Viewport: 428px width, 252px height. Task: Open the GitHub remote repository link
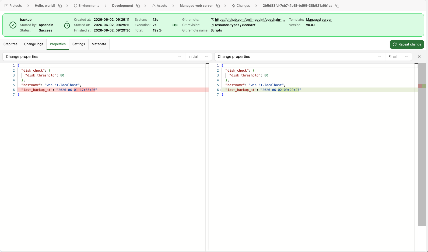coord(250,20)
